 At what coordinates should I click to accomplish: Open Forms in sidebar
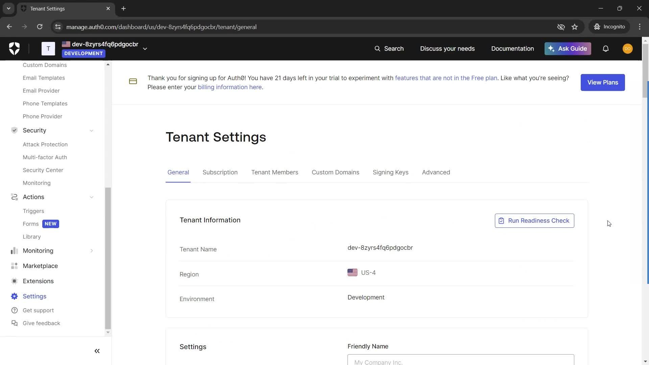[30, 224]
